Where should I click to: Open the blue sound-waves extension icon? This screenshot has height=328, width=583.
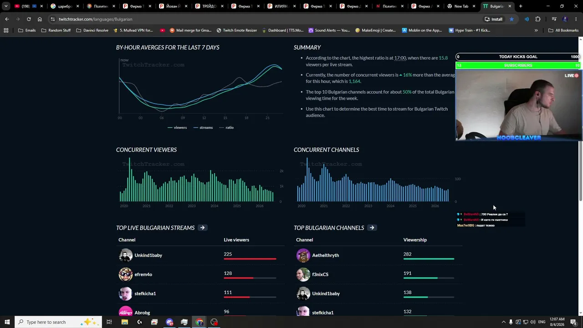click(527, 19)
